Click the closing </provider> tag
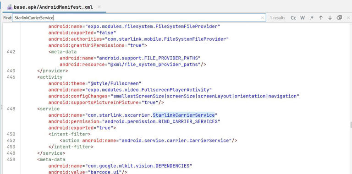 pyautogui.click(x=53, y=71)
